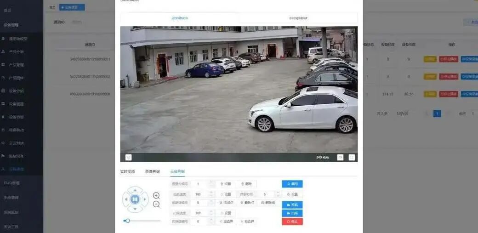This screenshot has height=233, width=478.
Task: Click the 删除组 button
Action: pyautogui.click(x=267, y=203)
